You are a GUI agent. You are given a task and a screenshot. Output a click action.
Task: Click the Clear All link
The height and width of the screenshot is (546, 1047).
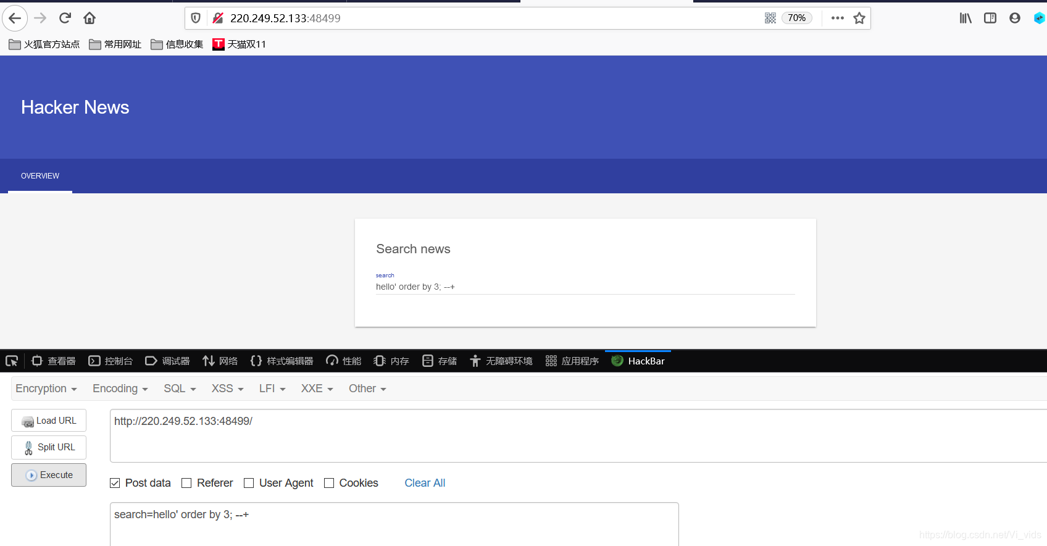click(x=425, y=483)
